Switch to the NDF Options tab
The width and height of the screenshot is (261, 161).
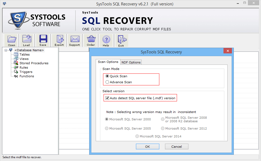131,62
